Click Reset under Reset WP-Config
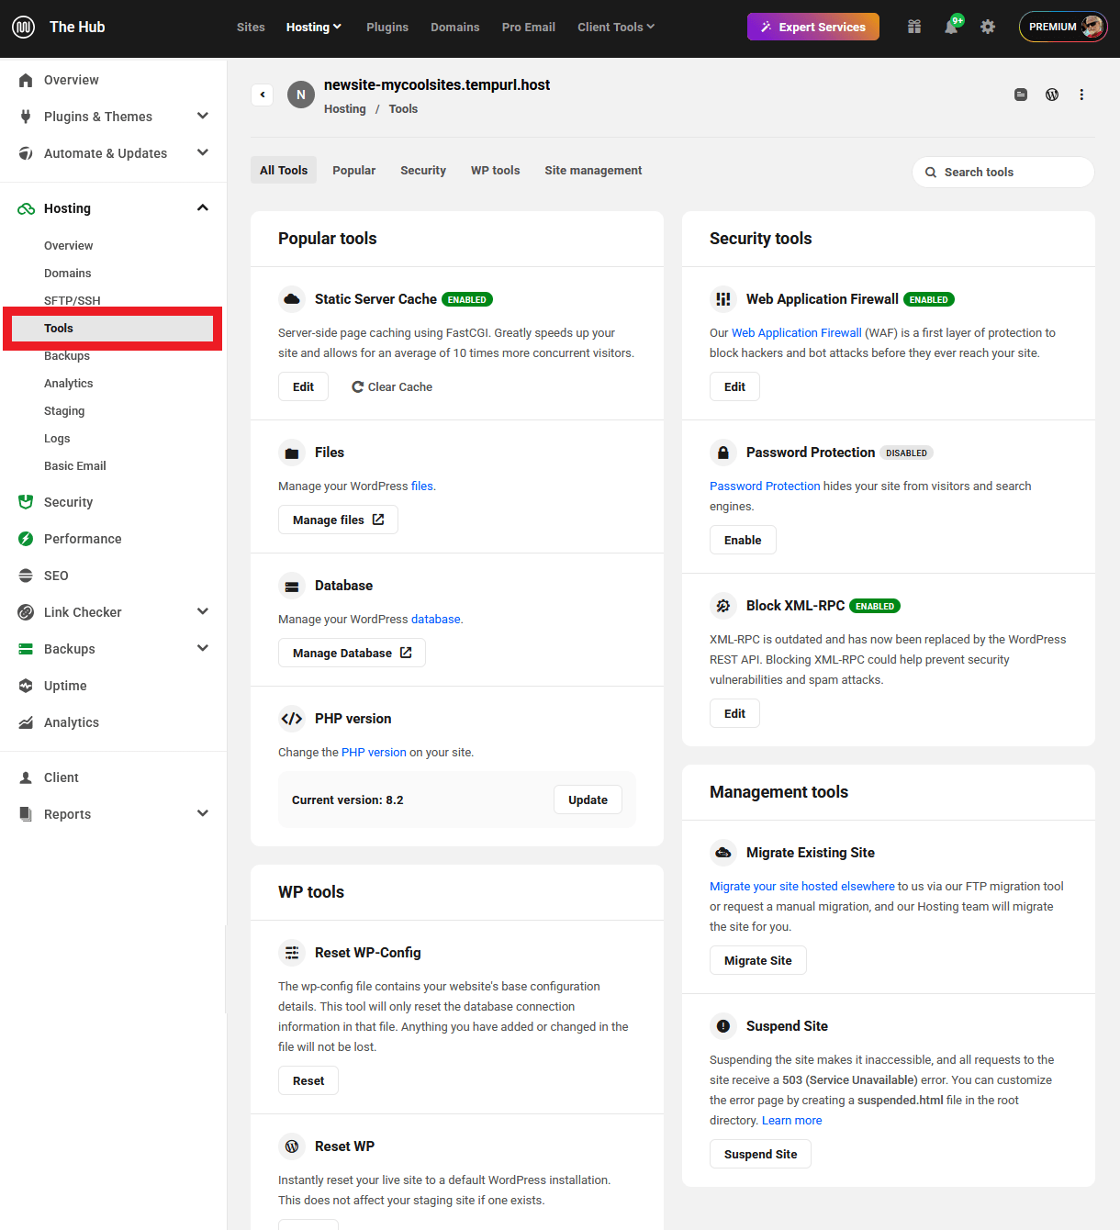Screen dimensions: 1120x1230 (x=308, y=1080)
